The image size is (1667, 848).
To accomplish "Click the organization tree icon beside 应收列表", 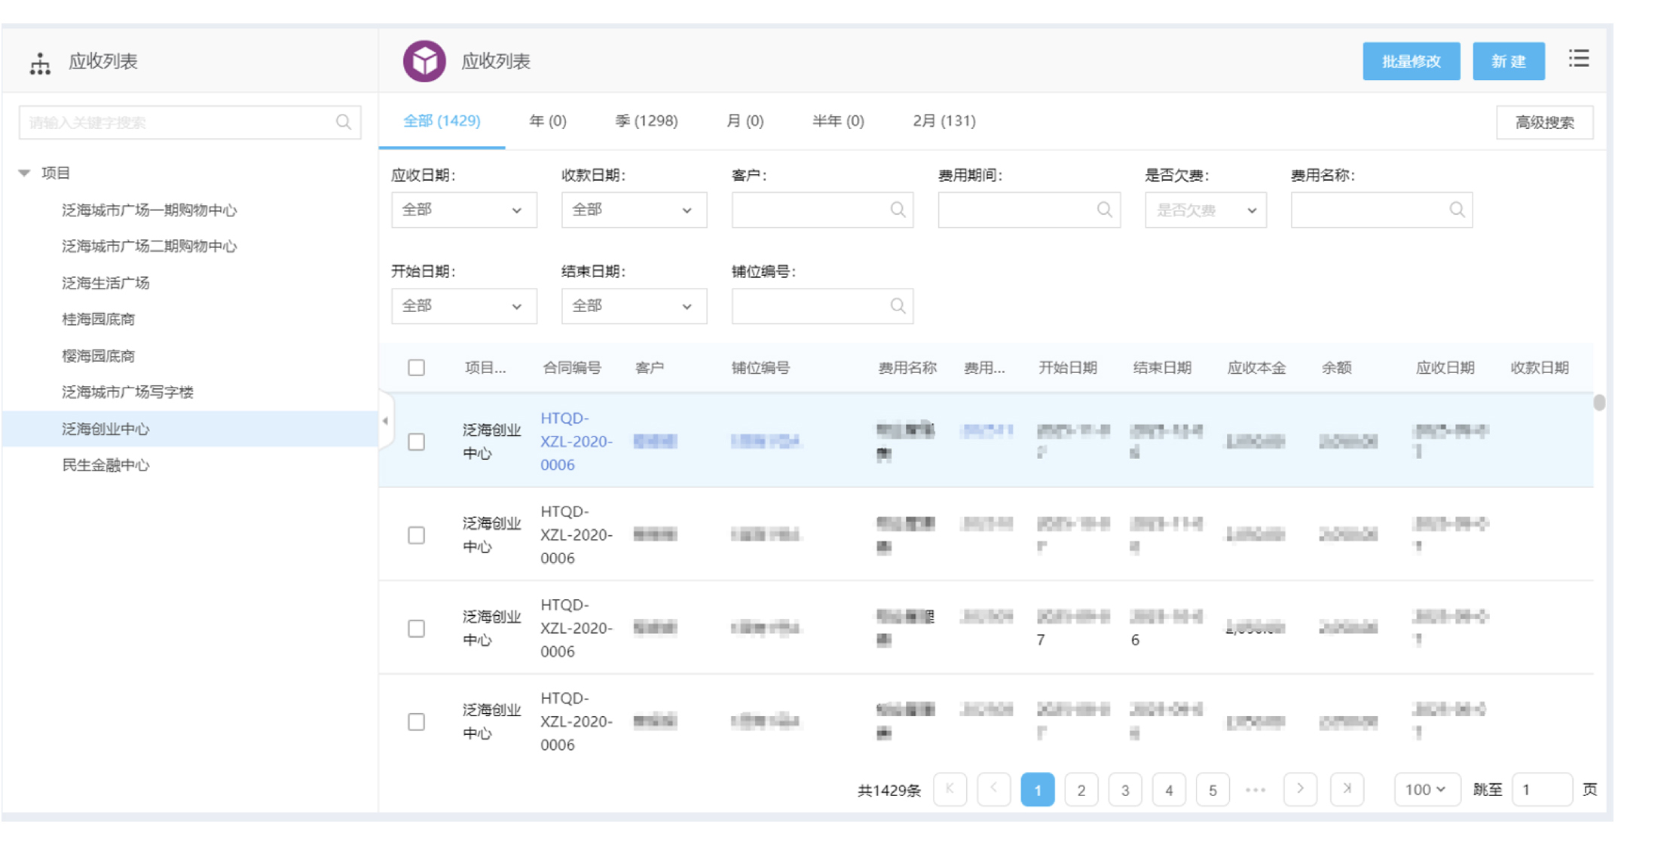I will [40, 63].
